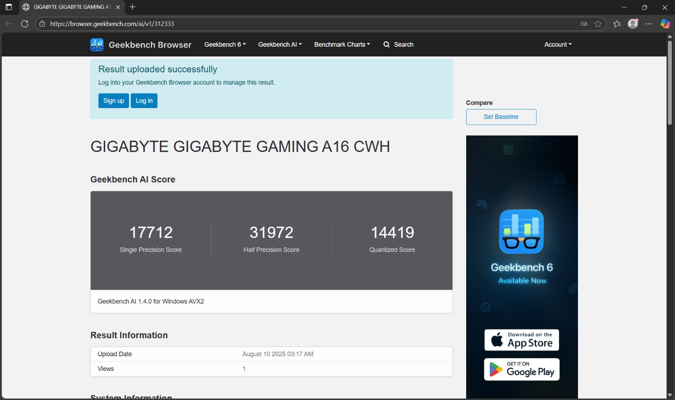Minimize the browser window
Screen dimensions: 675x400
coord(624,7)
